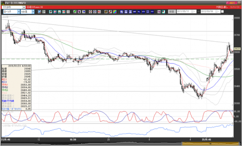Viewport: 242px width, 146px height.
Task: Open start date 2011/05/11 calendar dropdown
Action: tap(194, 12)
